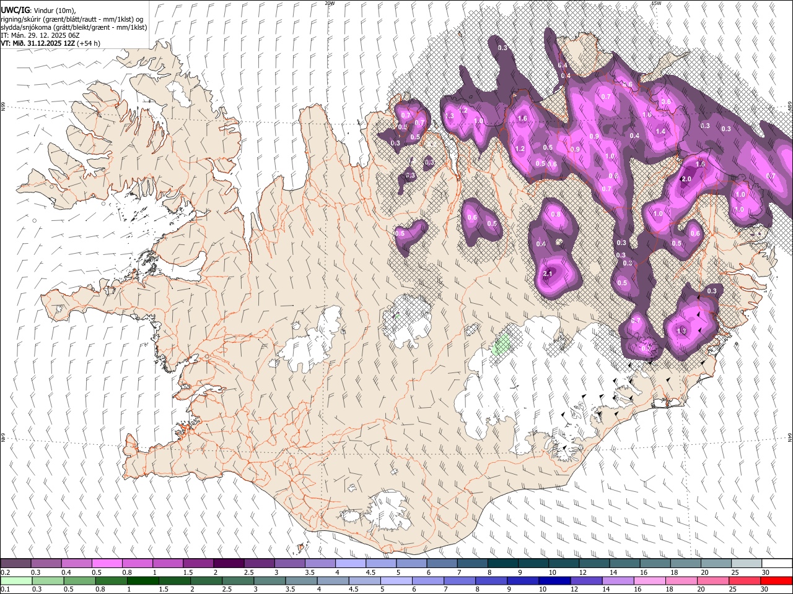Image resolution: width=793 pixels, height=594 pixels.
Task: Select rain legend swatch between 16 and 18
Action: pos(651,580)
